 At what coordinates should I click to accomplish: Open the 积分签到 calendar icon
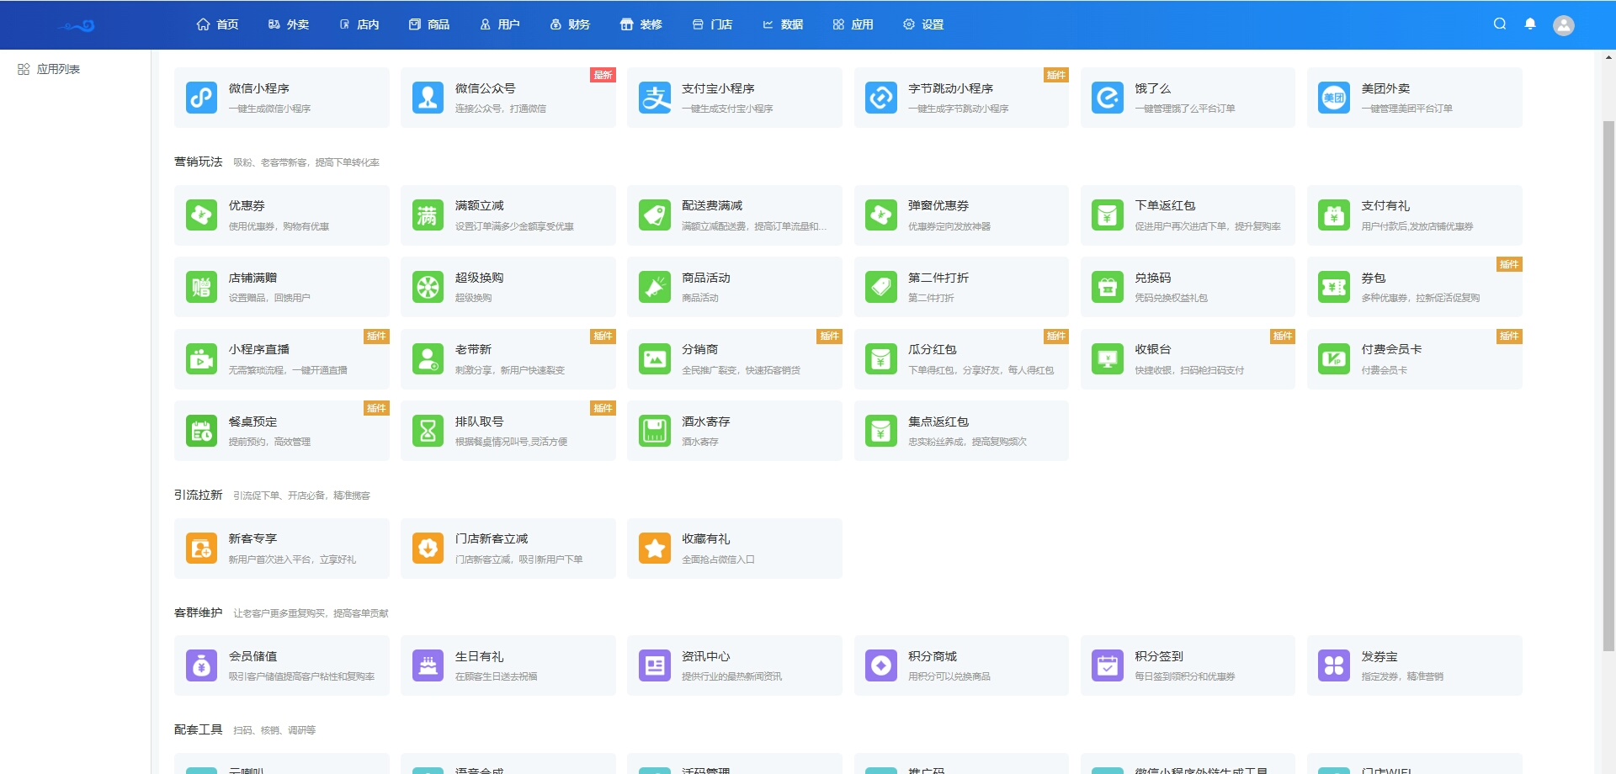point(1108,665)
